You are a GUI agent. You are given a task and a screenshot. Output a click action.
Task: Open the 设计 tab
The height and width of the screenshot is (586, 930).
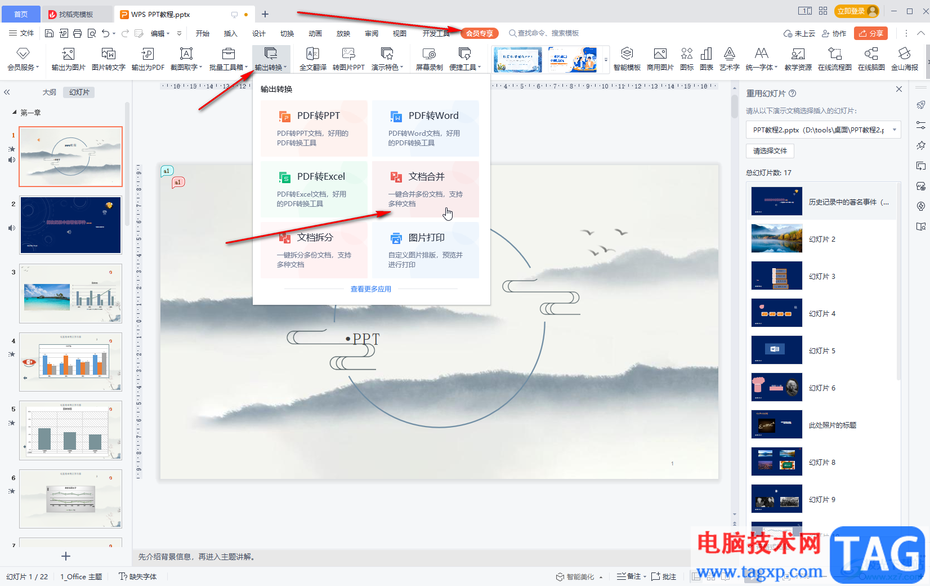(259, 33)
